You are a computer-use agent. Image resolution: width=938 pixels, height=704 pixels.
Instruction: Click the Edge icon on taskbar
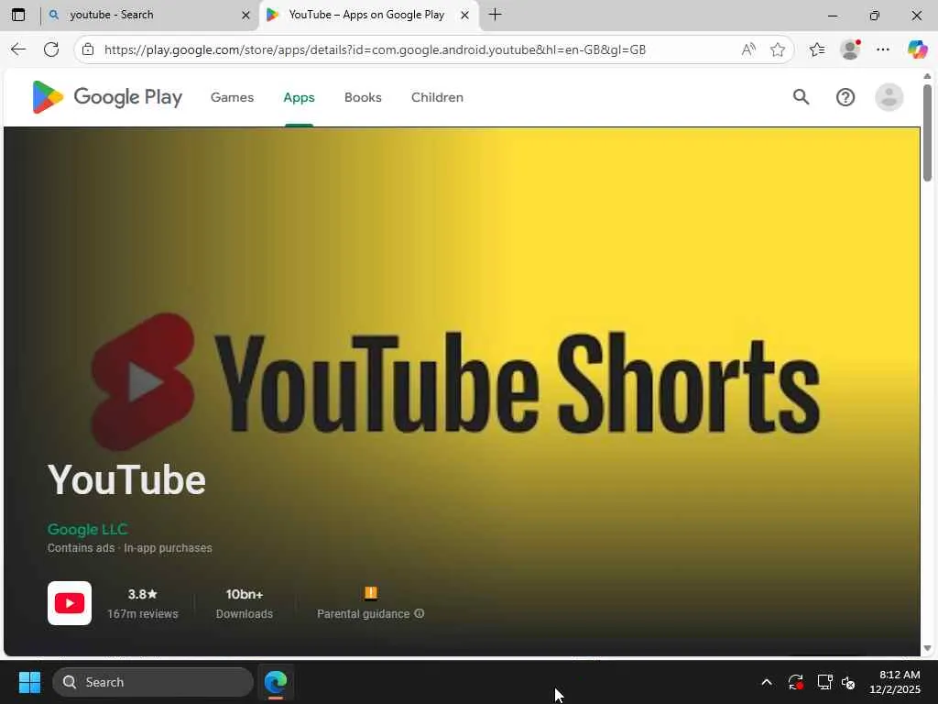pyautogui.click(x=276, y=682)
